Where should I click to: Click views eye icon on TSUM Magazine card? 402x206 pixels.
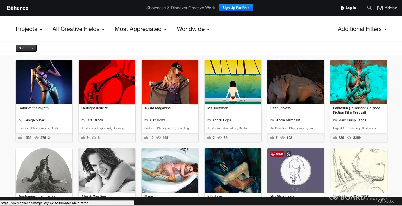coord(159,138)
